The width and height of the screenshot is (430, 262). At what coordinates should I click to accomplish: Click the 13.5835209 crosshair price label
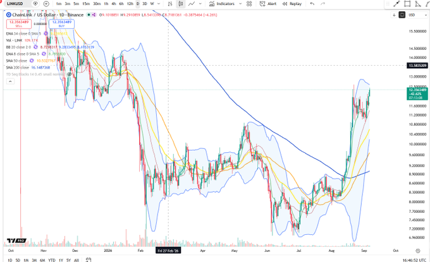417,66
